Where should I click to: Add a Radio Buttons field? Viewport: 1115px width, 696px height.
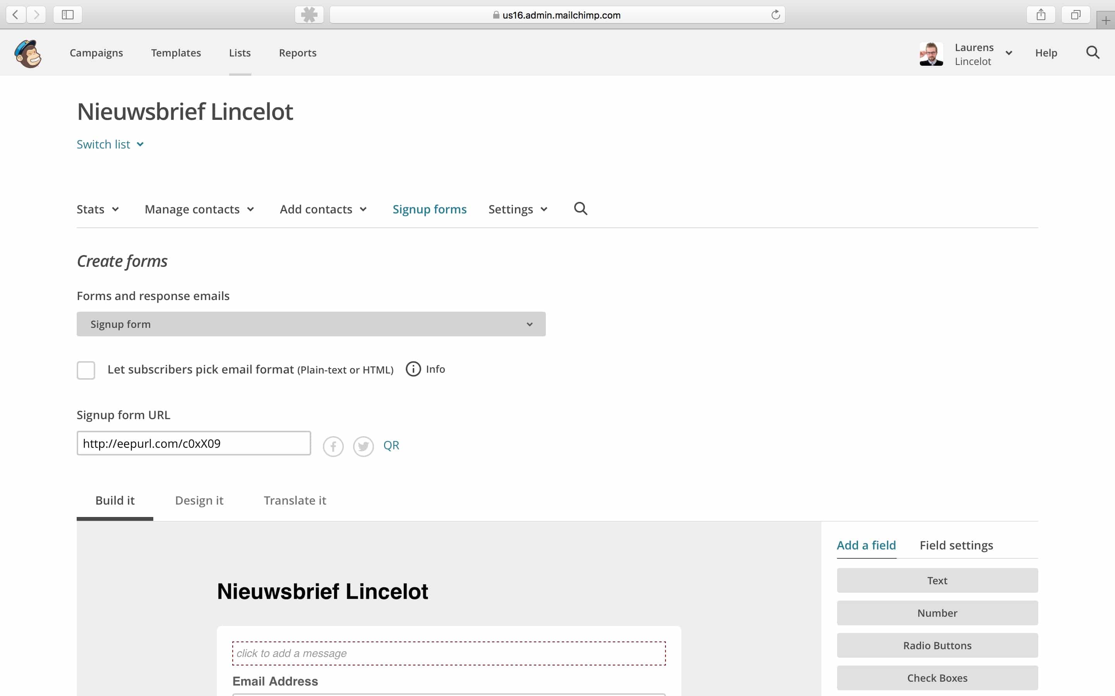pyautogui.click(x=937, y=645)
